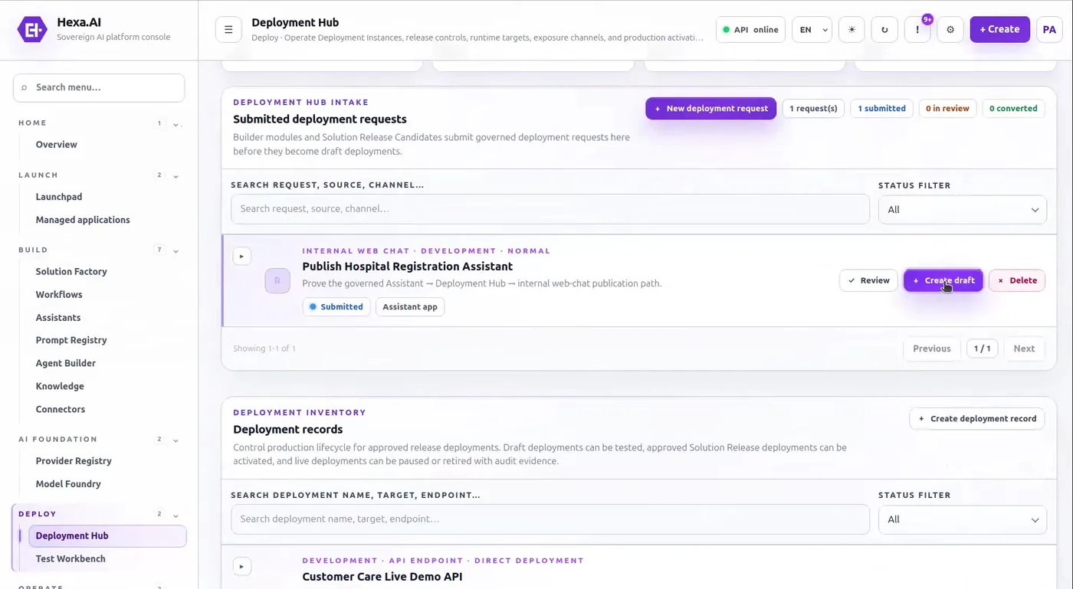
Task: Expand the Publish Hospital Registration Assistant row
Action: click(x=241, y=257)
